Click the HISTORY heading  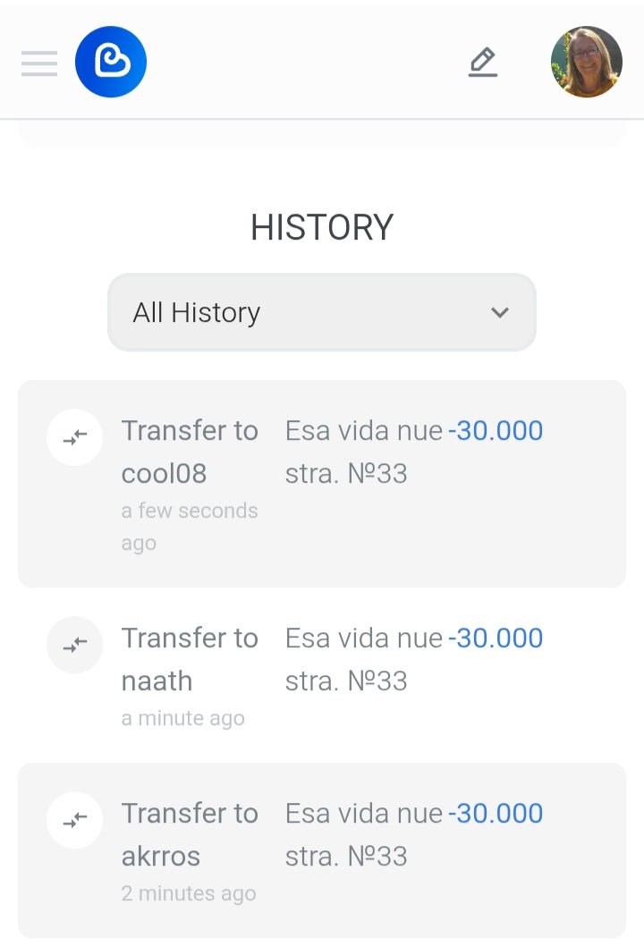coord(322,227)
